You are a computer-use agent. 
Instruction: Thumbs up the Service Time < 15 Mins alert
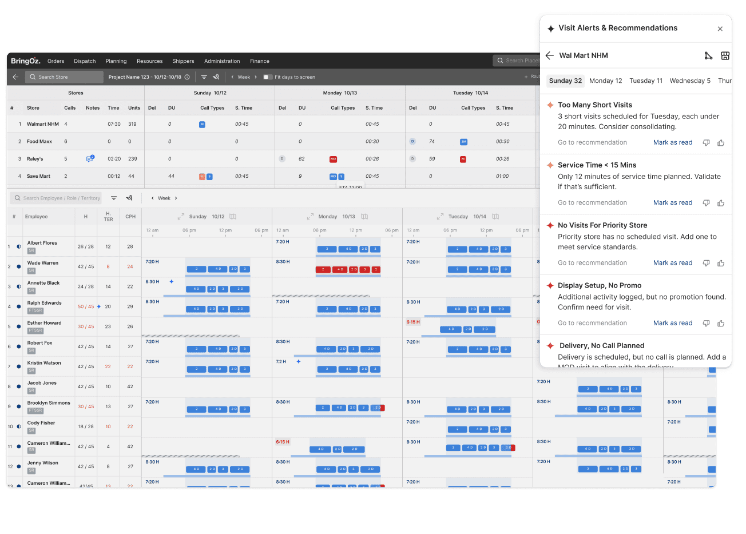coord(721,203)
